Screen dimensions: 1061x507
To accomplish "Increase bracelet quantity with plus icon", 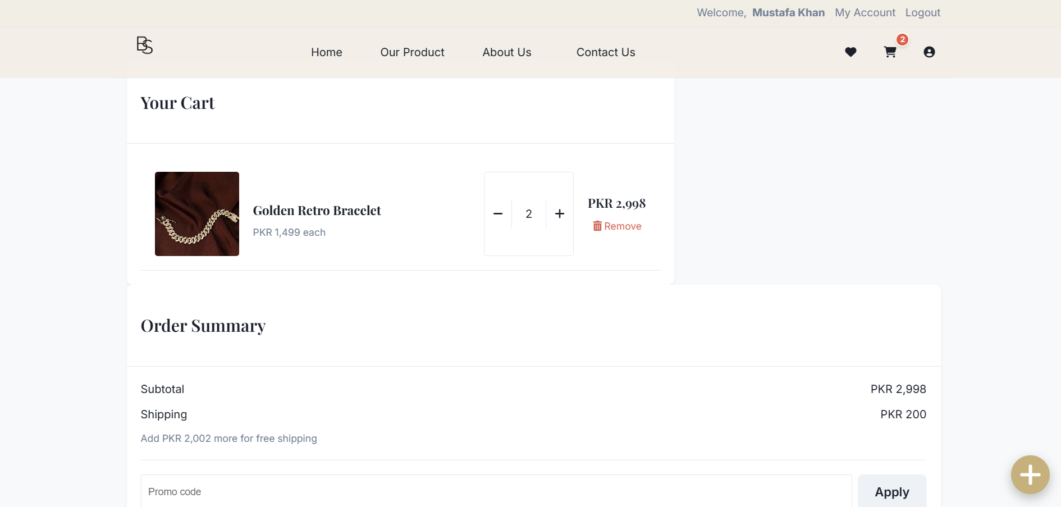I will point(560,214).
